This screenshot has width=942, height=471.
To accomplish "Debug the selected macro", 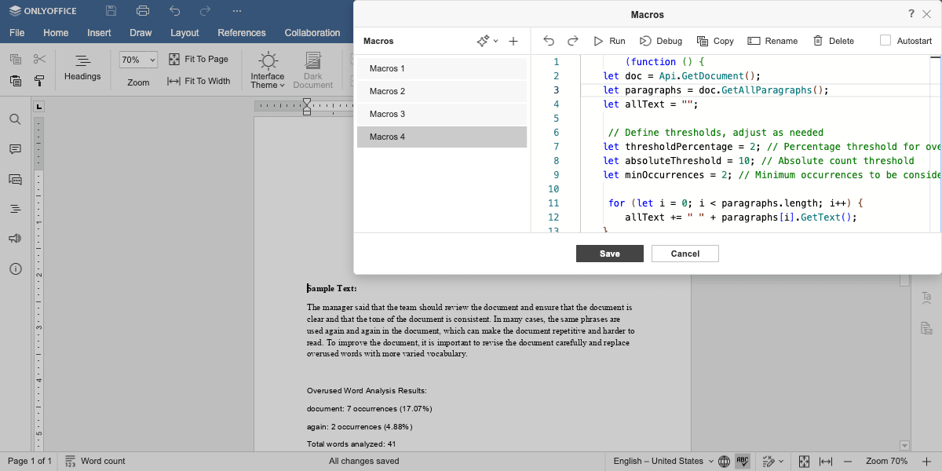I will [x=660, y=41].
